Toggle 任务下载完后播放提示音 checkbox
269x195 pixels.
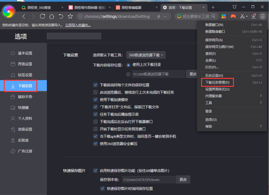(x=95, y=114)
